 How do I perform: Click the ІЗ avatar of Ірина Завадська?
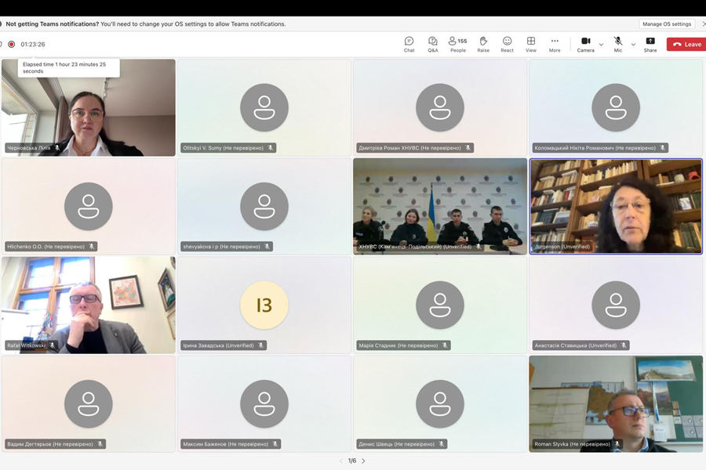click(x=264, y=305)
